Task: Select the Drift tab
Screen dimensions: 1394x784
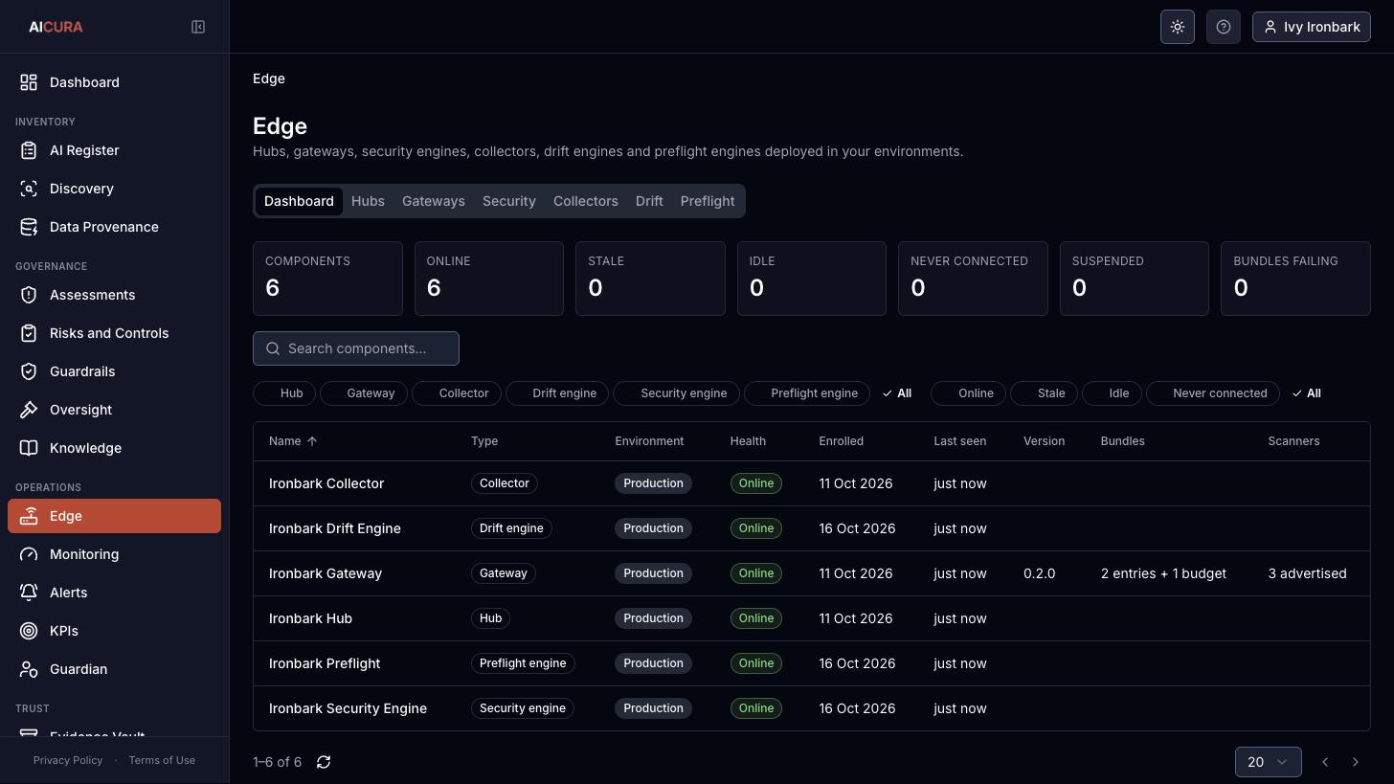Action: tap(649, 201)
